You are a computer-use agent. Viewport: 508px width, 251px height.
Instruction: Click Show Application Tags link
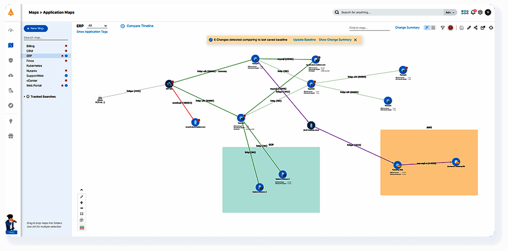(x=92, y=32)
